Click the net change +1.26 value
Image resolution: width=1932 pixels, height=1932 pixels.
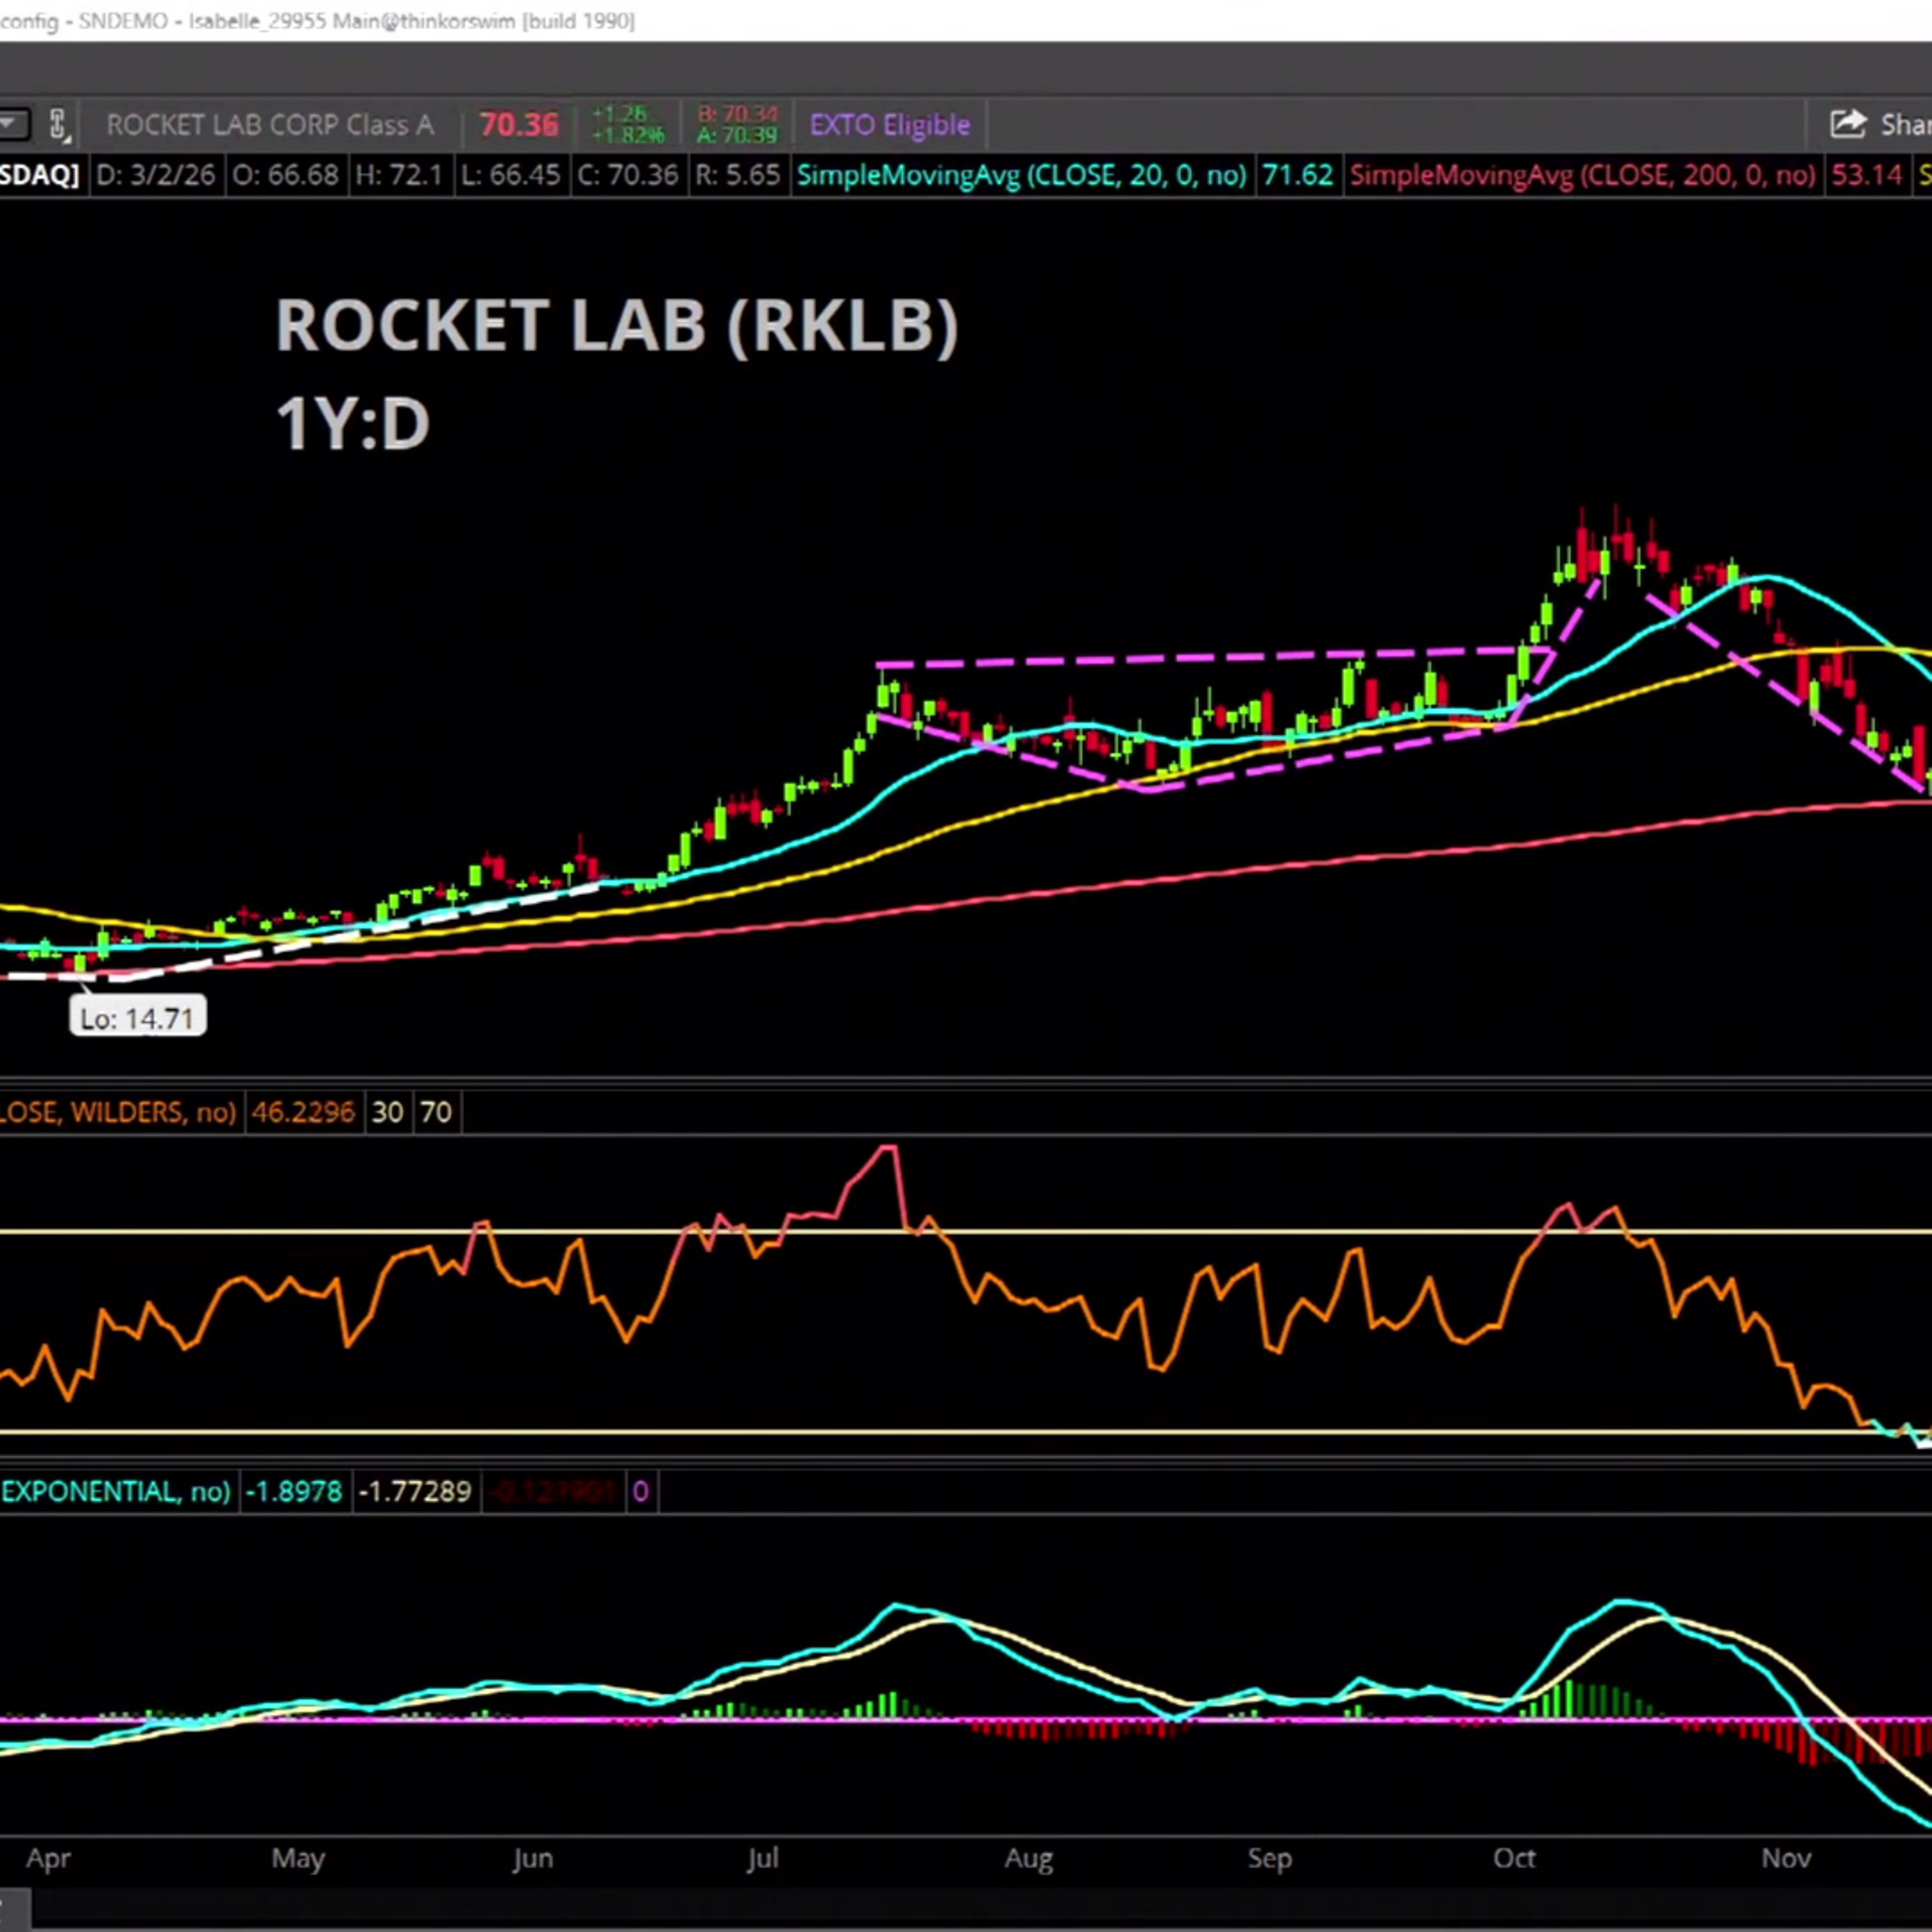620,115
